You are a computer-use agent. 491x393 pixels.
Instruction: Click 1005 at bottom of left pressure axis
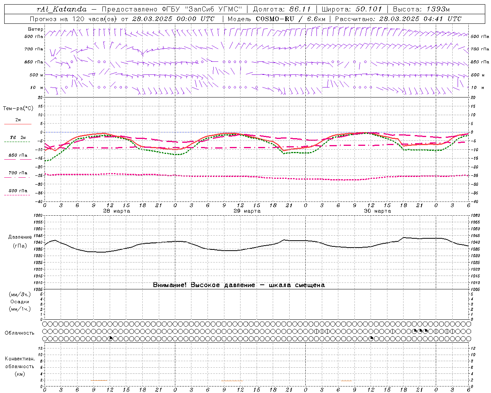coord(39,289)
